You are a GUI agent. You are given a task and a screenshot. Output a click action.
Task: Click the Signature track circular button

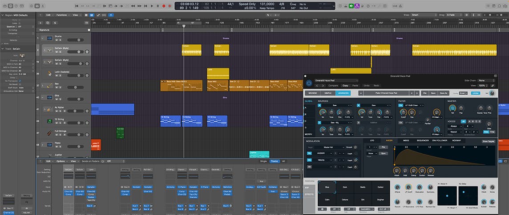[x=89, y=30]
